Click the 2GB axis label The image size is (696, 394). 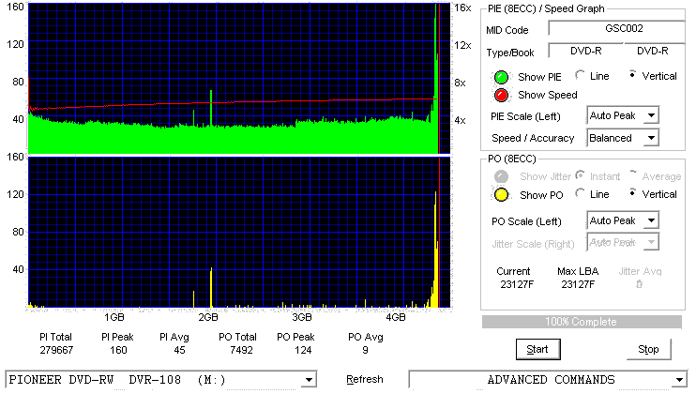[208, 317]
